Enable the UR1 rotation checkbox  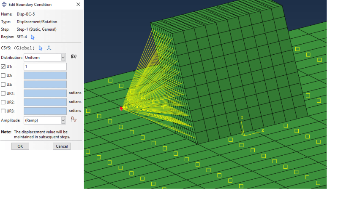tap(3, 93)
